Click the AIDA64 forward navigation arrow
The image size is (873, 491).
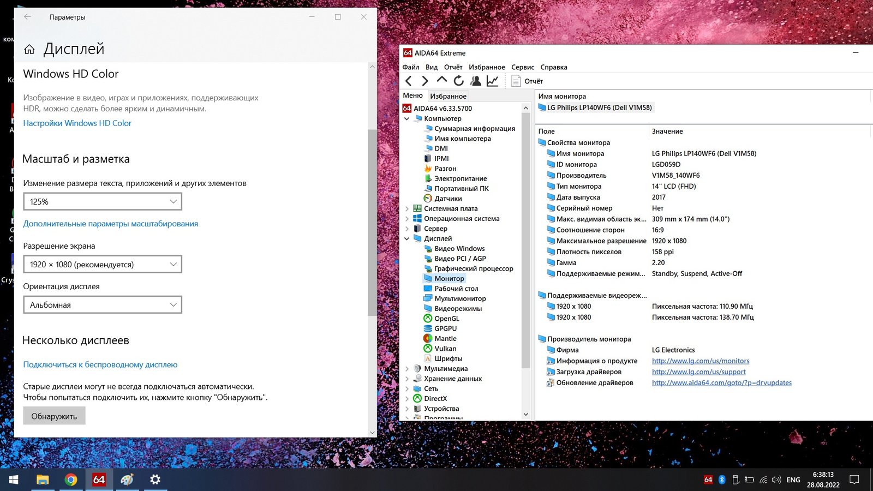pos(425,81)
